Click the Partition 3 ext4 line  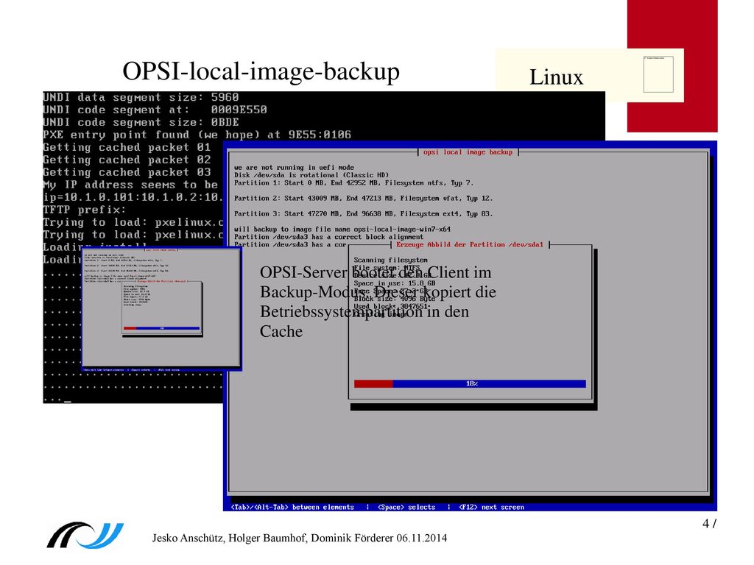364,214
